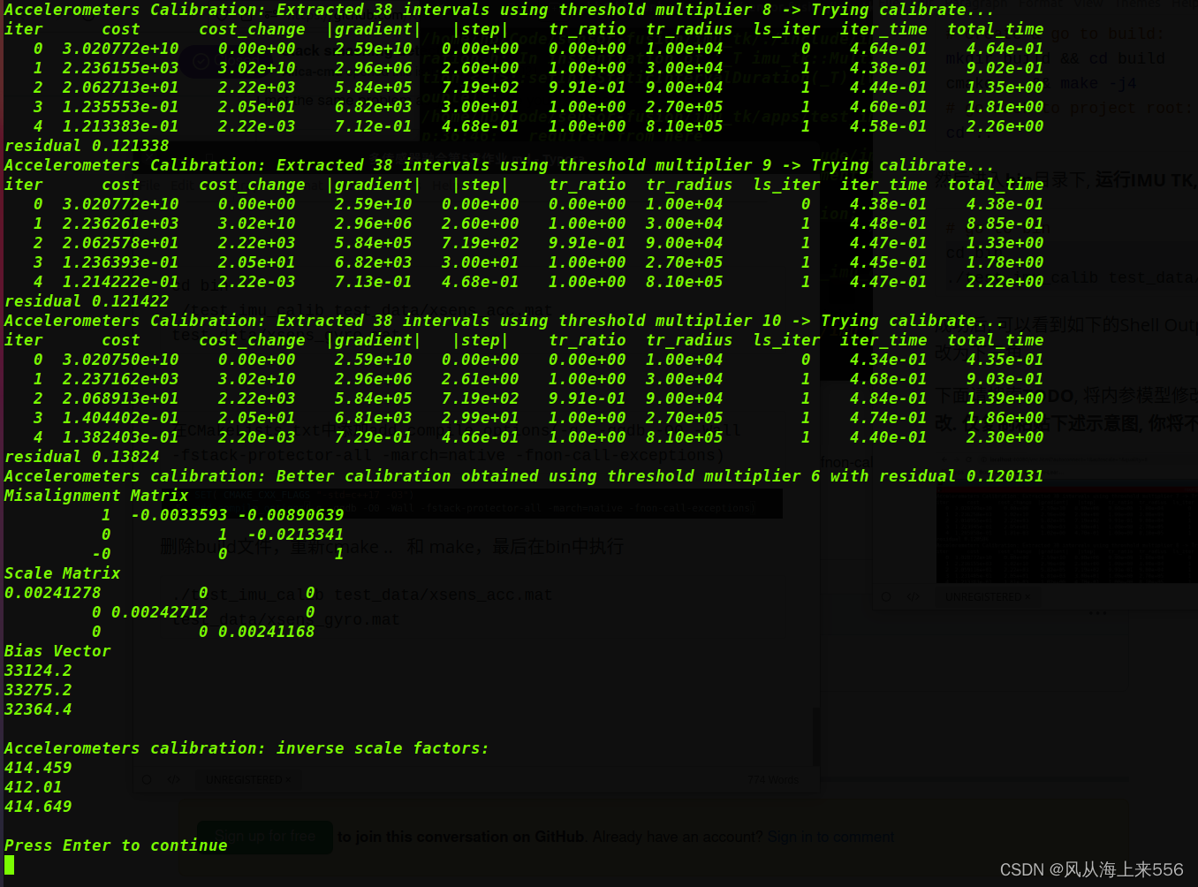This screenshot has height=887, width=1198.
Task: Switch to source code mode via the </> icon
Action: tap(174, 778)
